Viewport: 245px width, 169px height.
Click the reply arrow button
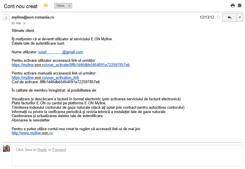tap(230, 17)
